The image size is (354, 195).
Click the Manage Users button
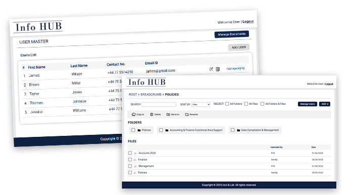coord(307,104)
